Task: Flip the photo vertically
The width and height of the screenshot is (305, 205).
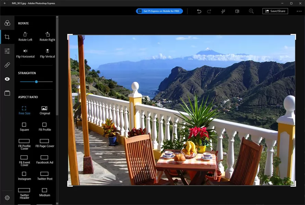Action: [47, 54]
